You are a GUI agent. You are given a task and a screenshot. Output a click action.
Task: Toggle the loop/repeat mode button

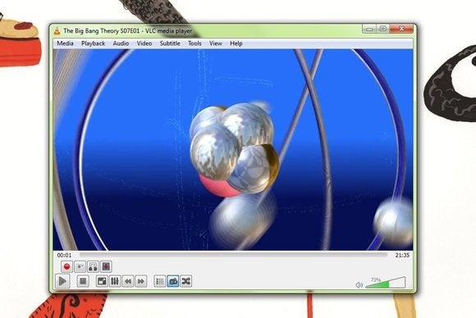pos(173,281)
